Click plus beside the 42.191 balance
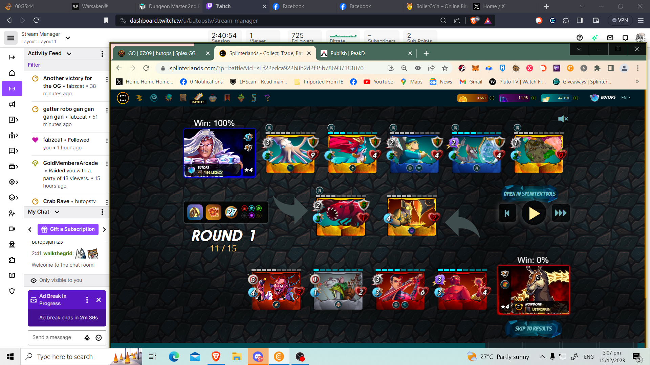650x365 pixels. 576,98
